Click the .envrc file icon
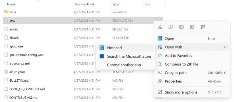This screenshot has height=102, width=234. (6, 29)
